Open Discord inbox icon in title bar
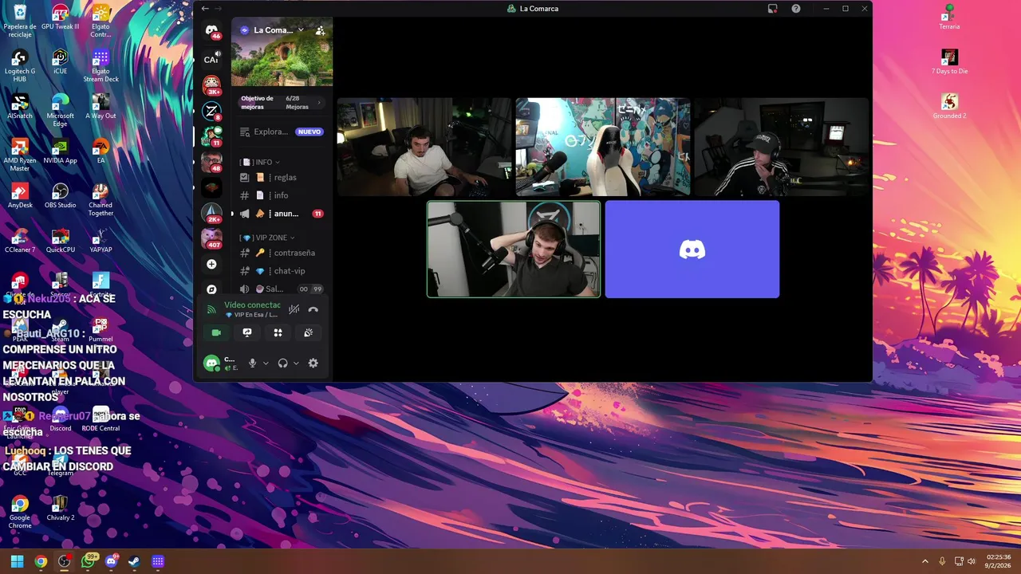The width and height of the screenshot is (1021, 574). [x=772, y=8]
